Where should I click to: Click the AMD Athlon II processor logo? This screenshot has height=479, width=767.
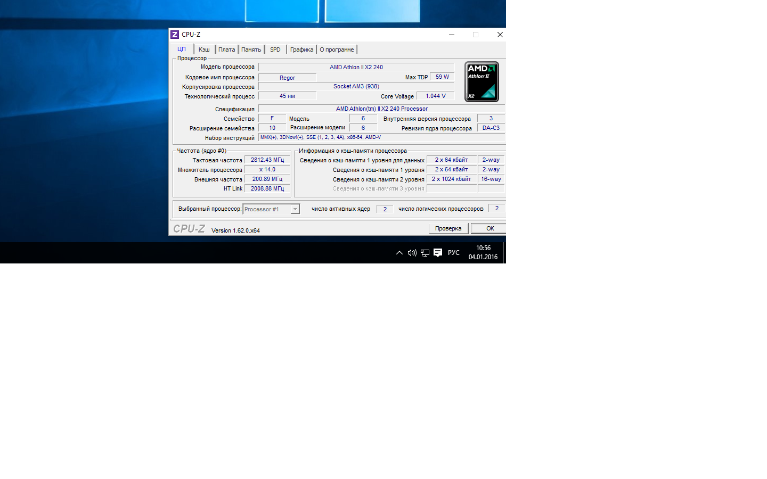tap(482, 82)
